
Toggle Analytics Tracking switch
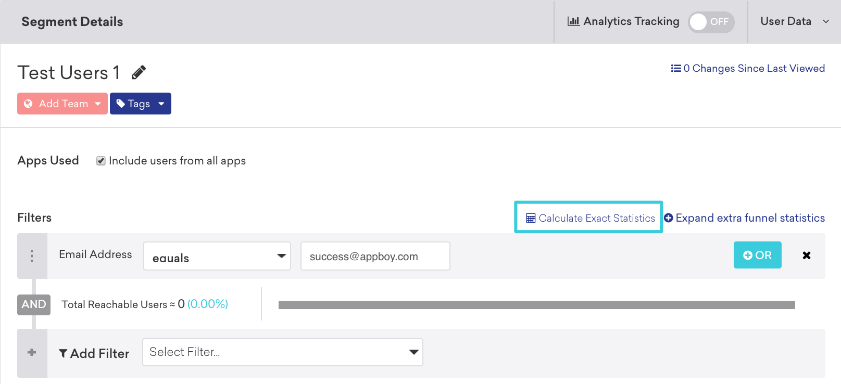tap(711, 22)
